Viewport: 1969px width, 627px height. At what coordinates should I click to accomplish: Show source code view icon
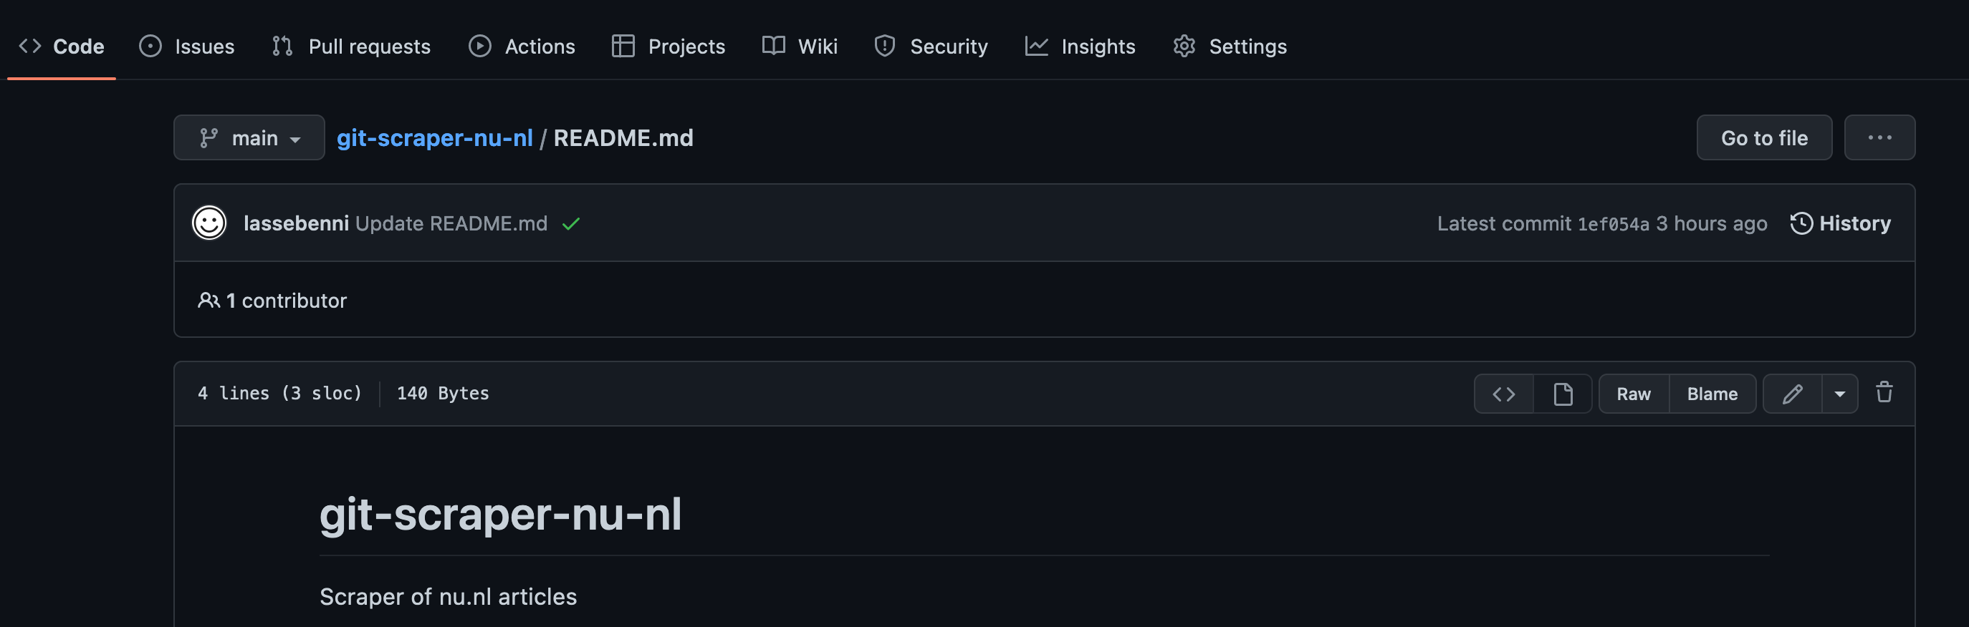1503,394
